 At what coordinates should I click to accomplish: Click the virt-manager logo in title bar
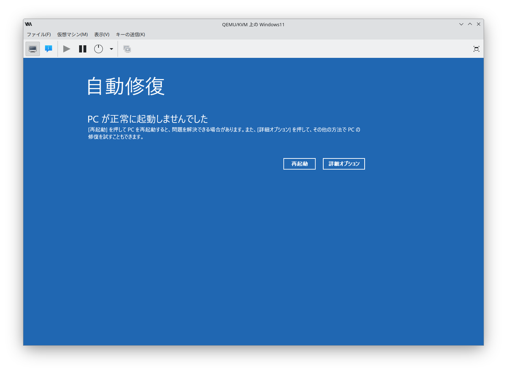(29, 25)
